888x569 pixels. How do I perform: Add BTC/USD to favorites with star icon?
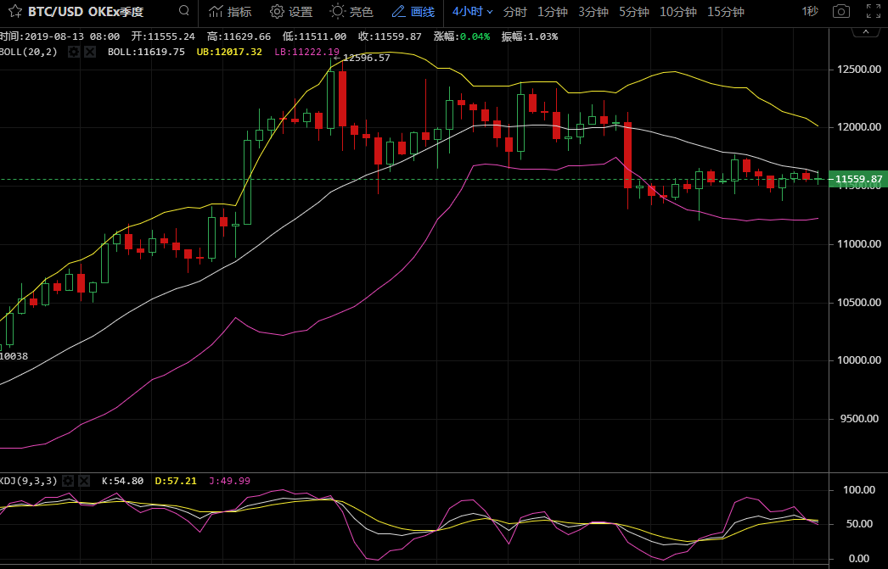point(15,11)
